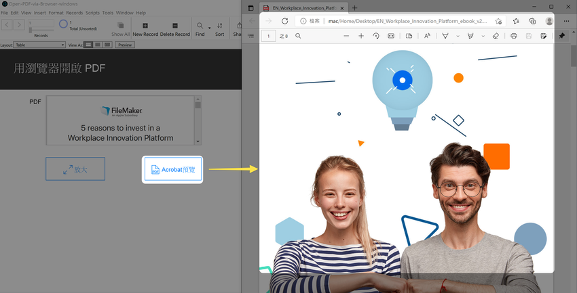Open Find mode in FileMaker toolbar
Screen dimensions: 577x293
(x=200, y=28)
